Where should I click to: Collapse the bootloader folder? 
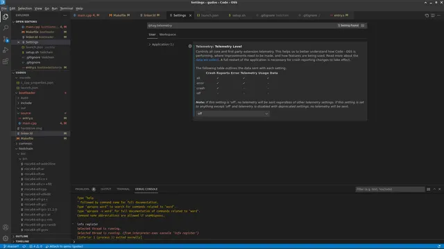(27, 93)
